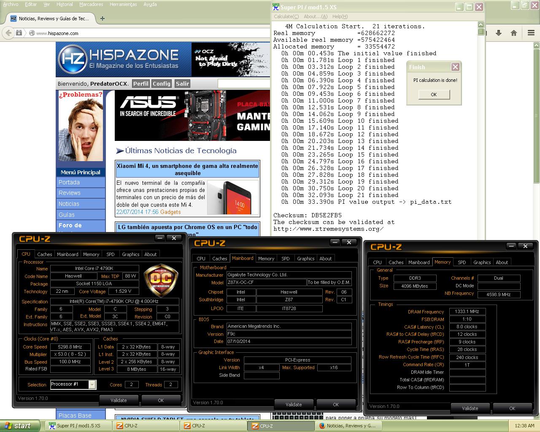Click the Salir logout button
540x432 pixels.
pyautogui.click(x=182, y=84)
